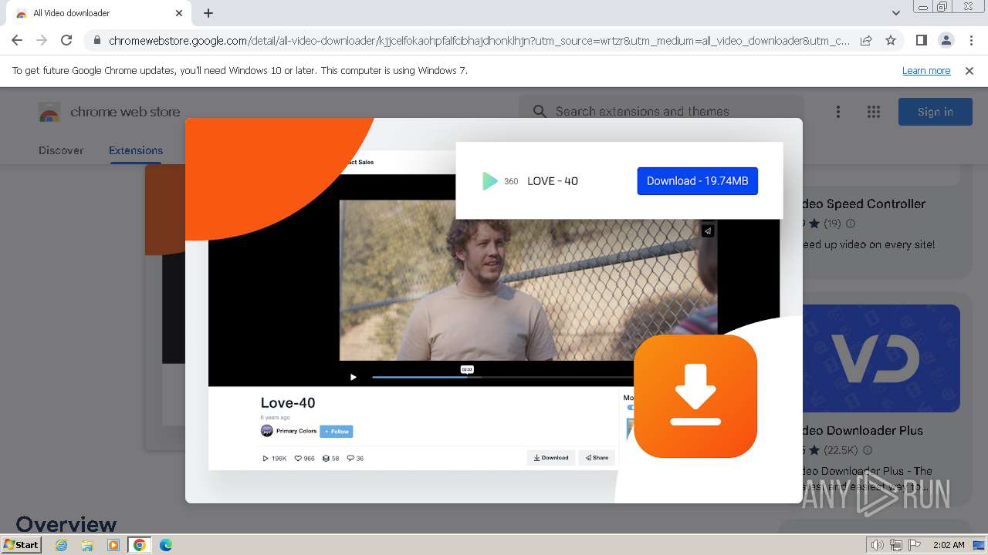Play the video in the preview
This screenshot has width=988, height=555.
tap(354, 377)
